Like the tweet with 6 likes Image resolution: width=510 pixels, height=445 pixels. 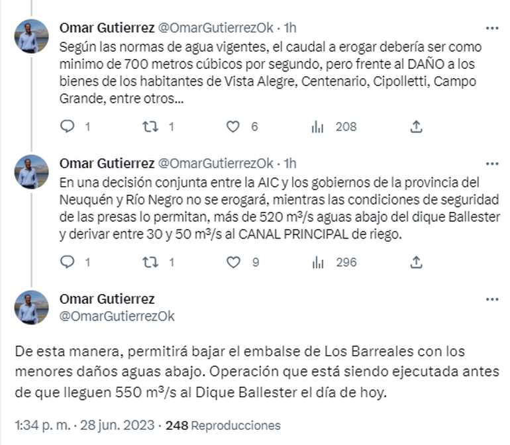(232, 126)
